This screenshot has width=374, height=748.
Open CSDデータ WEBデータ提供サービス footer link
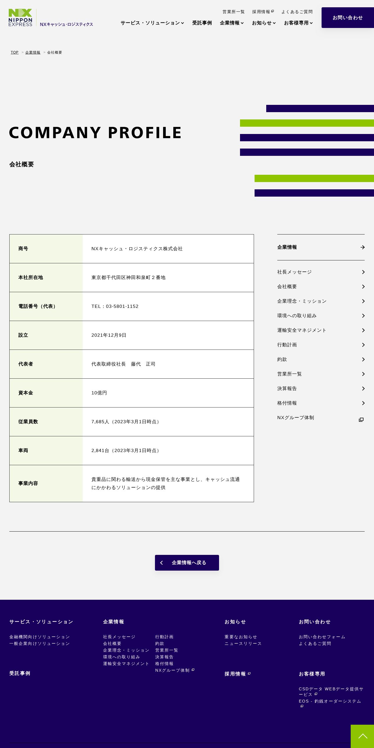331,691
